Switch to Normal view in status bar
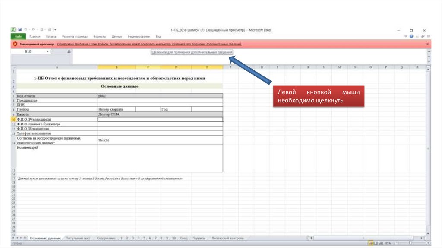This screenshot has width=442, height=248. pos(371,244)
